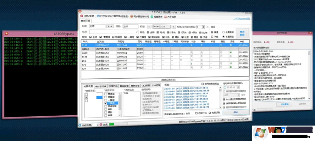Click the 停止 stop button

tap(236, 112)
